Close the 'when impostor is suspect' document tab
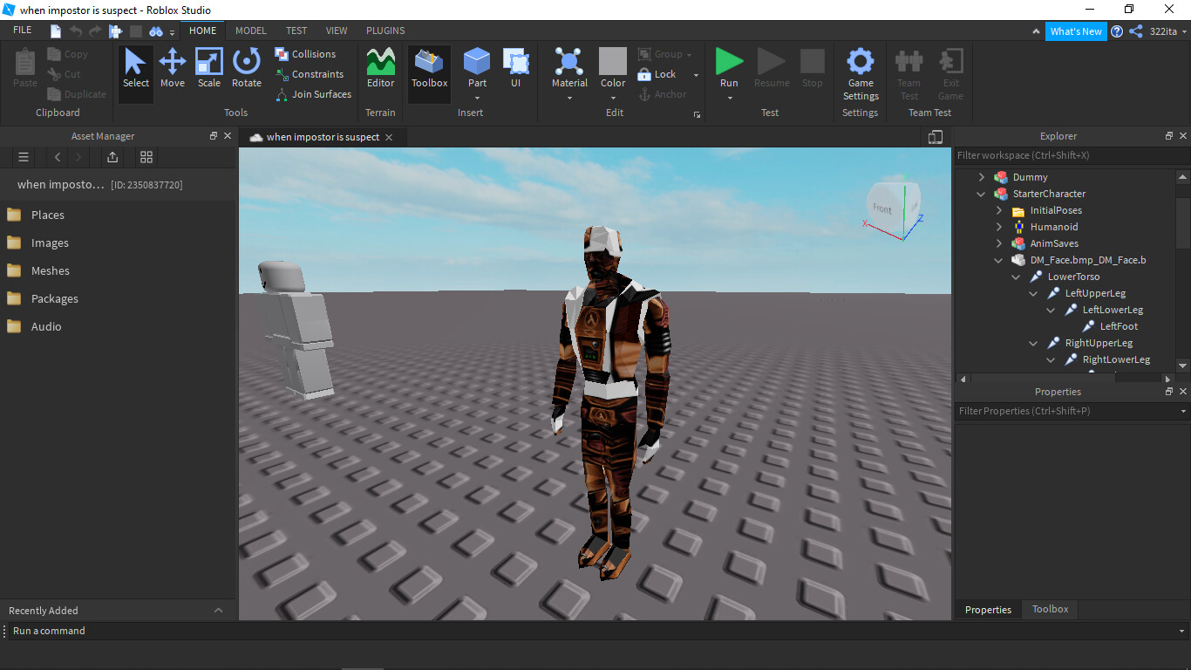1191x670 pixels. click(389, 137)
